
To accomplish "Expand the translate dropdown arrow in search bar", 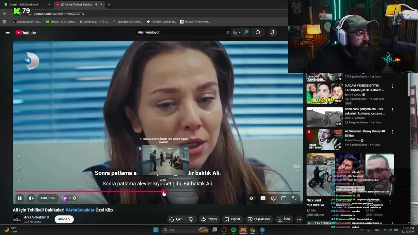I will 240,32.
